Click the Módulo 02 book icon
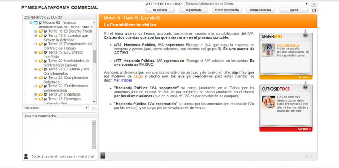This screenshot has width=339, height=168. 36,23
